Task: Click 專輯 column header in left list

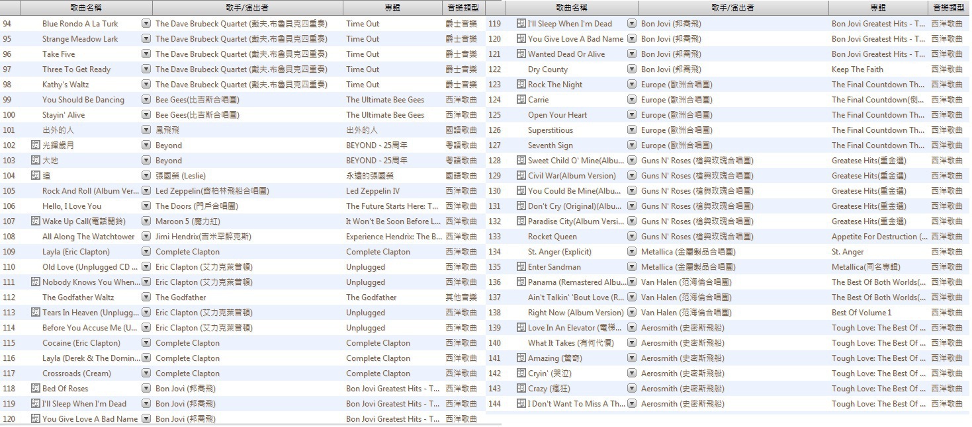Action: pos(392,8)
